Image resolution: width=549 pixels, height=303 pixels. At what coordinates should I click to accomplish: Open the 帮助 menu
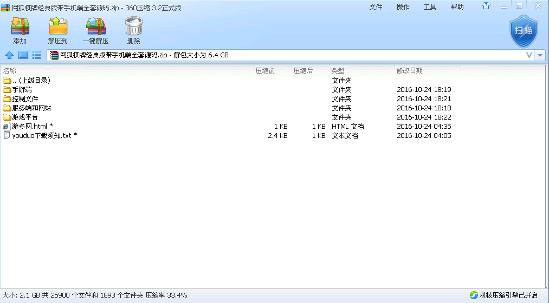[457, 7]
